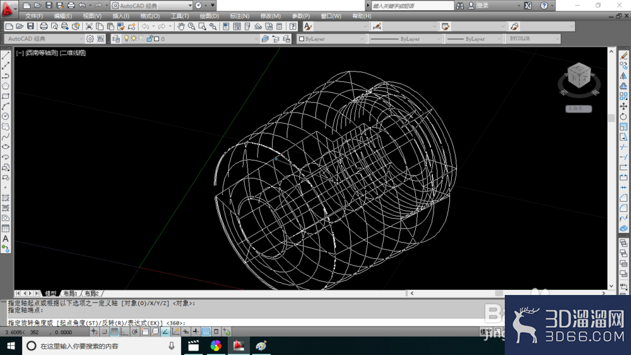This screenshot has height=355, width=631.
Task: Click the Erase tool in modify toolbar
Action: coord(623,56)
